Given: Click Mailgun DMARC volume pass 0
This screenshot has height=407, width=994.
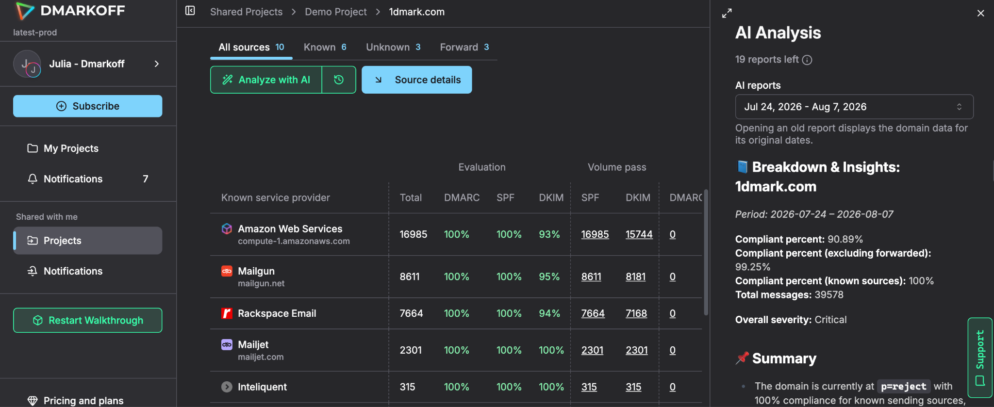Looking at the screenshot, I should click(673, 277).
